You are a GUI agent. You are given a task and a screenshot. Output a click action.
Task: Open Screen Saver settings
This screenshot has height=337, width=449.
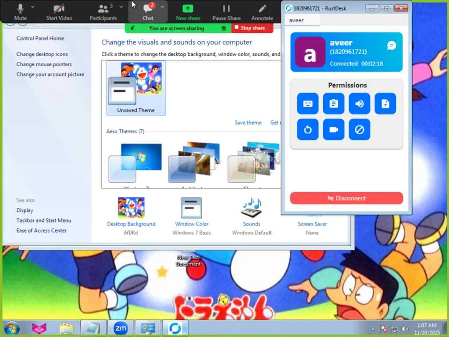[x=312, y=224]
